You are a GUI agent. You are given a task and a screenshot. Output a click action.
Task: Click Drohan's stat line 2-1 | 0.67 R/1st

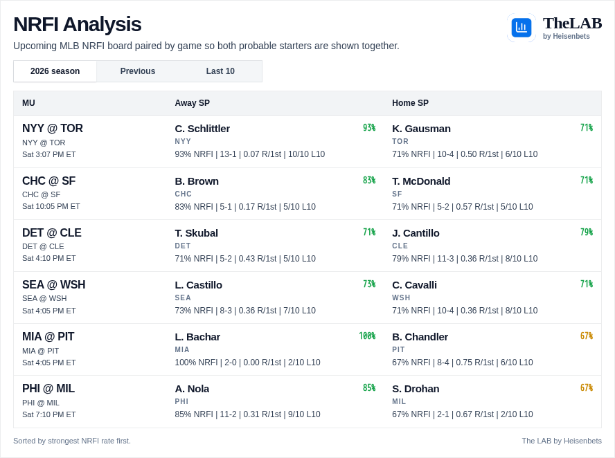[x=463, y=414]
